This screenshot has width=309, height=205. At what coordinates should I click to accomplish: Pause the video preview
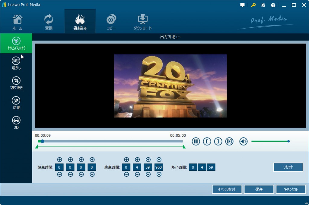tap(196, 141)
